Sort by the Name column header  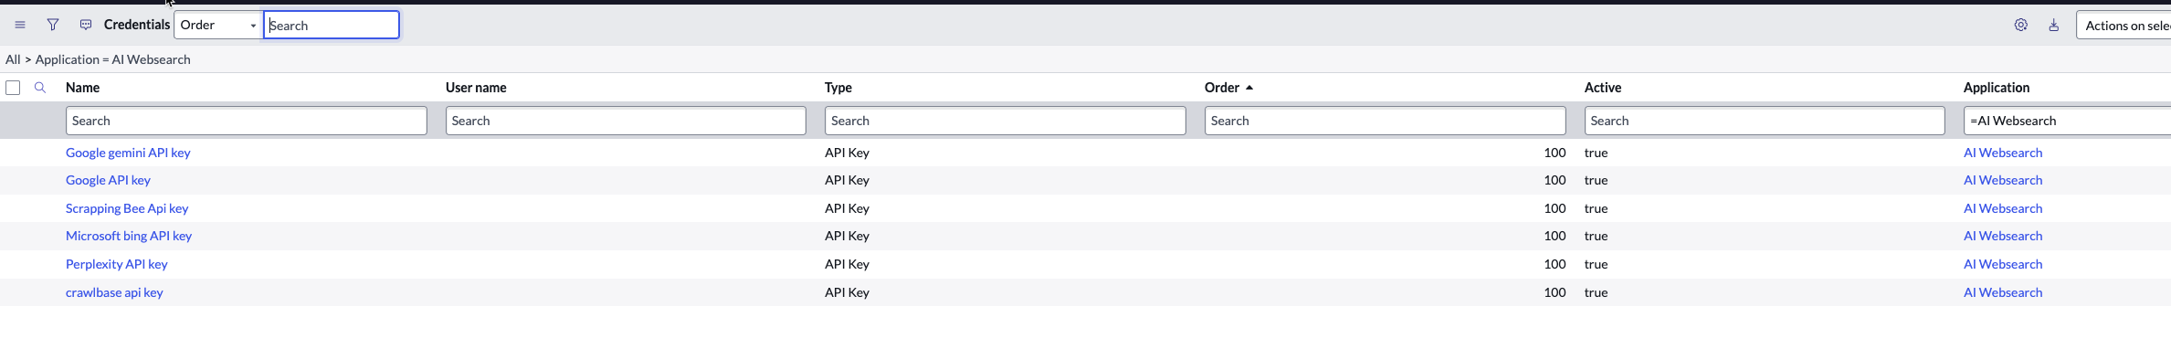coord(83,88)
